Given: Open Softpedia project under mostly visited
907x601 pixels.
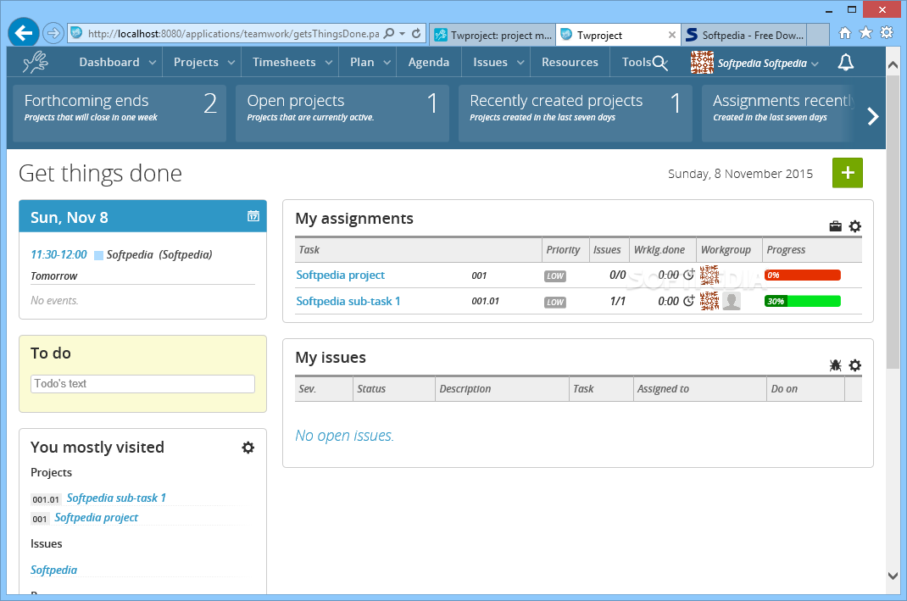Looking at the screenshot, I should 96,518.
